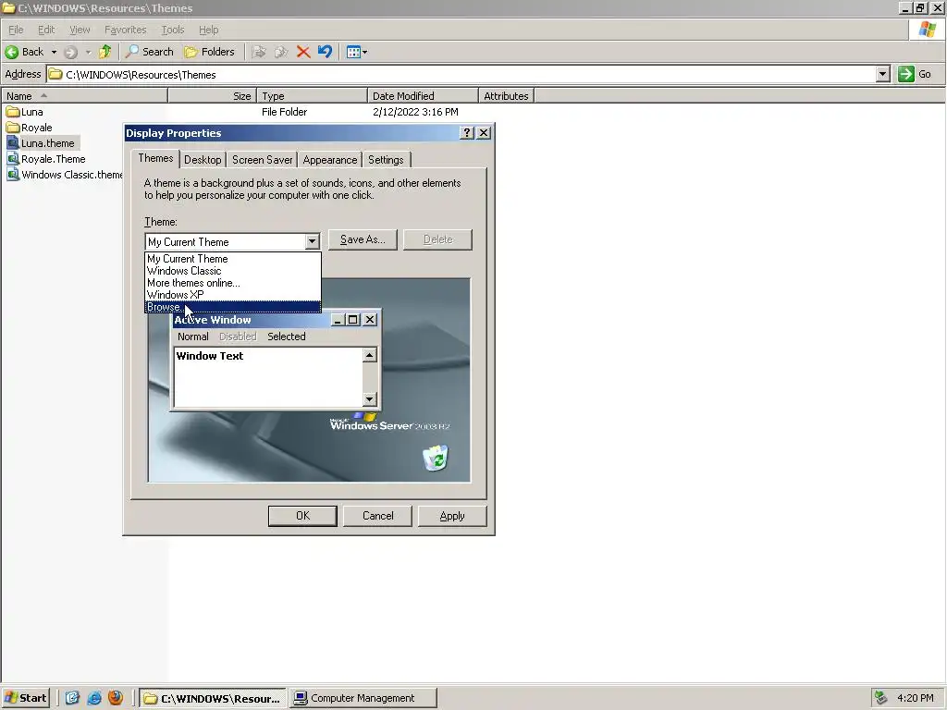Launch Firefox from quick launch

point(116,698)
